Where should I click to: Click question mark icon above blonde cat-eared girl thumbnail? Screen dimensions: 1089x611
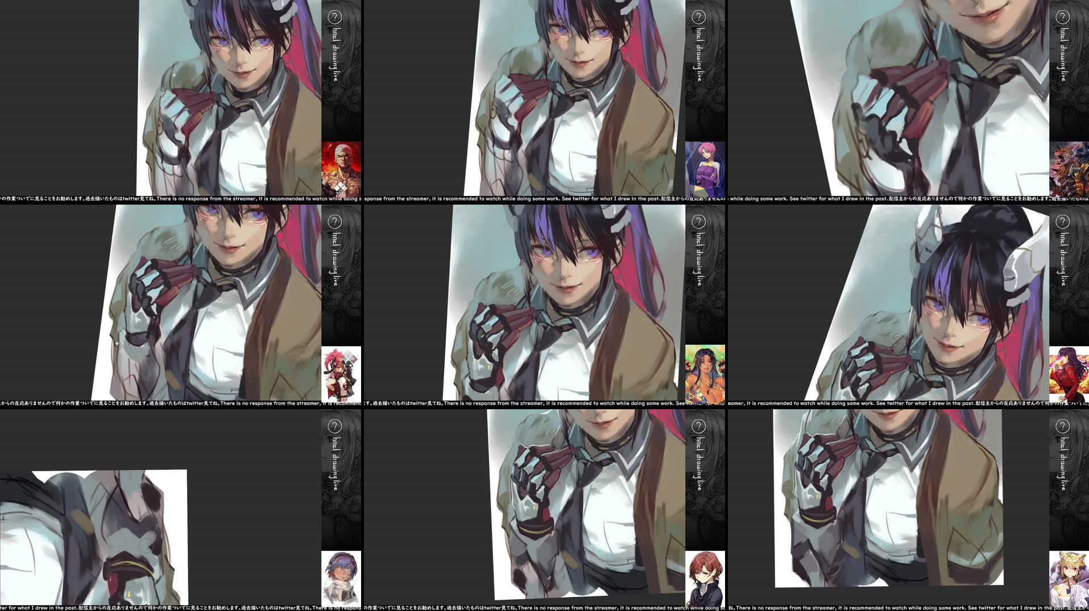(x=1062, y=426)
